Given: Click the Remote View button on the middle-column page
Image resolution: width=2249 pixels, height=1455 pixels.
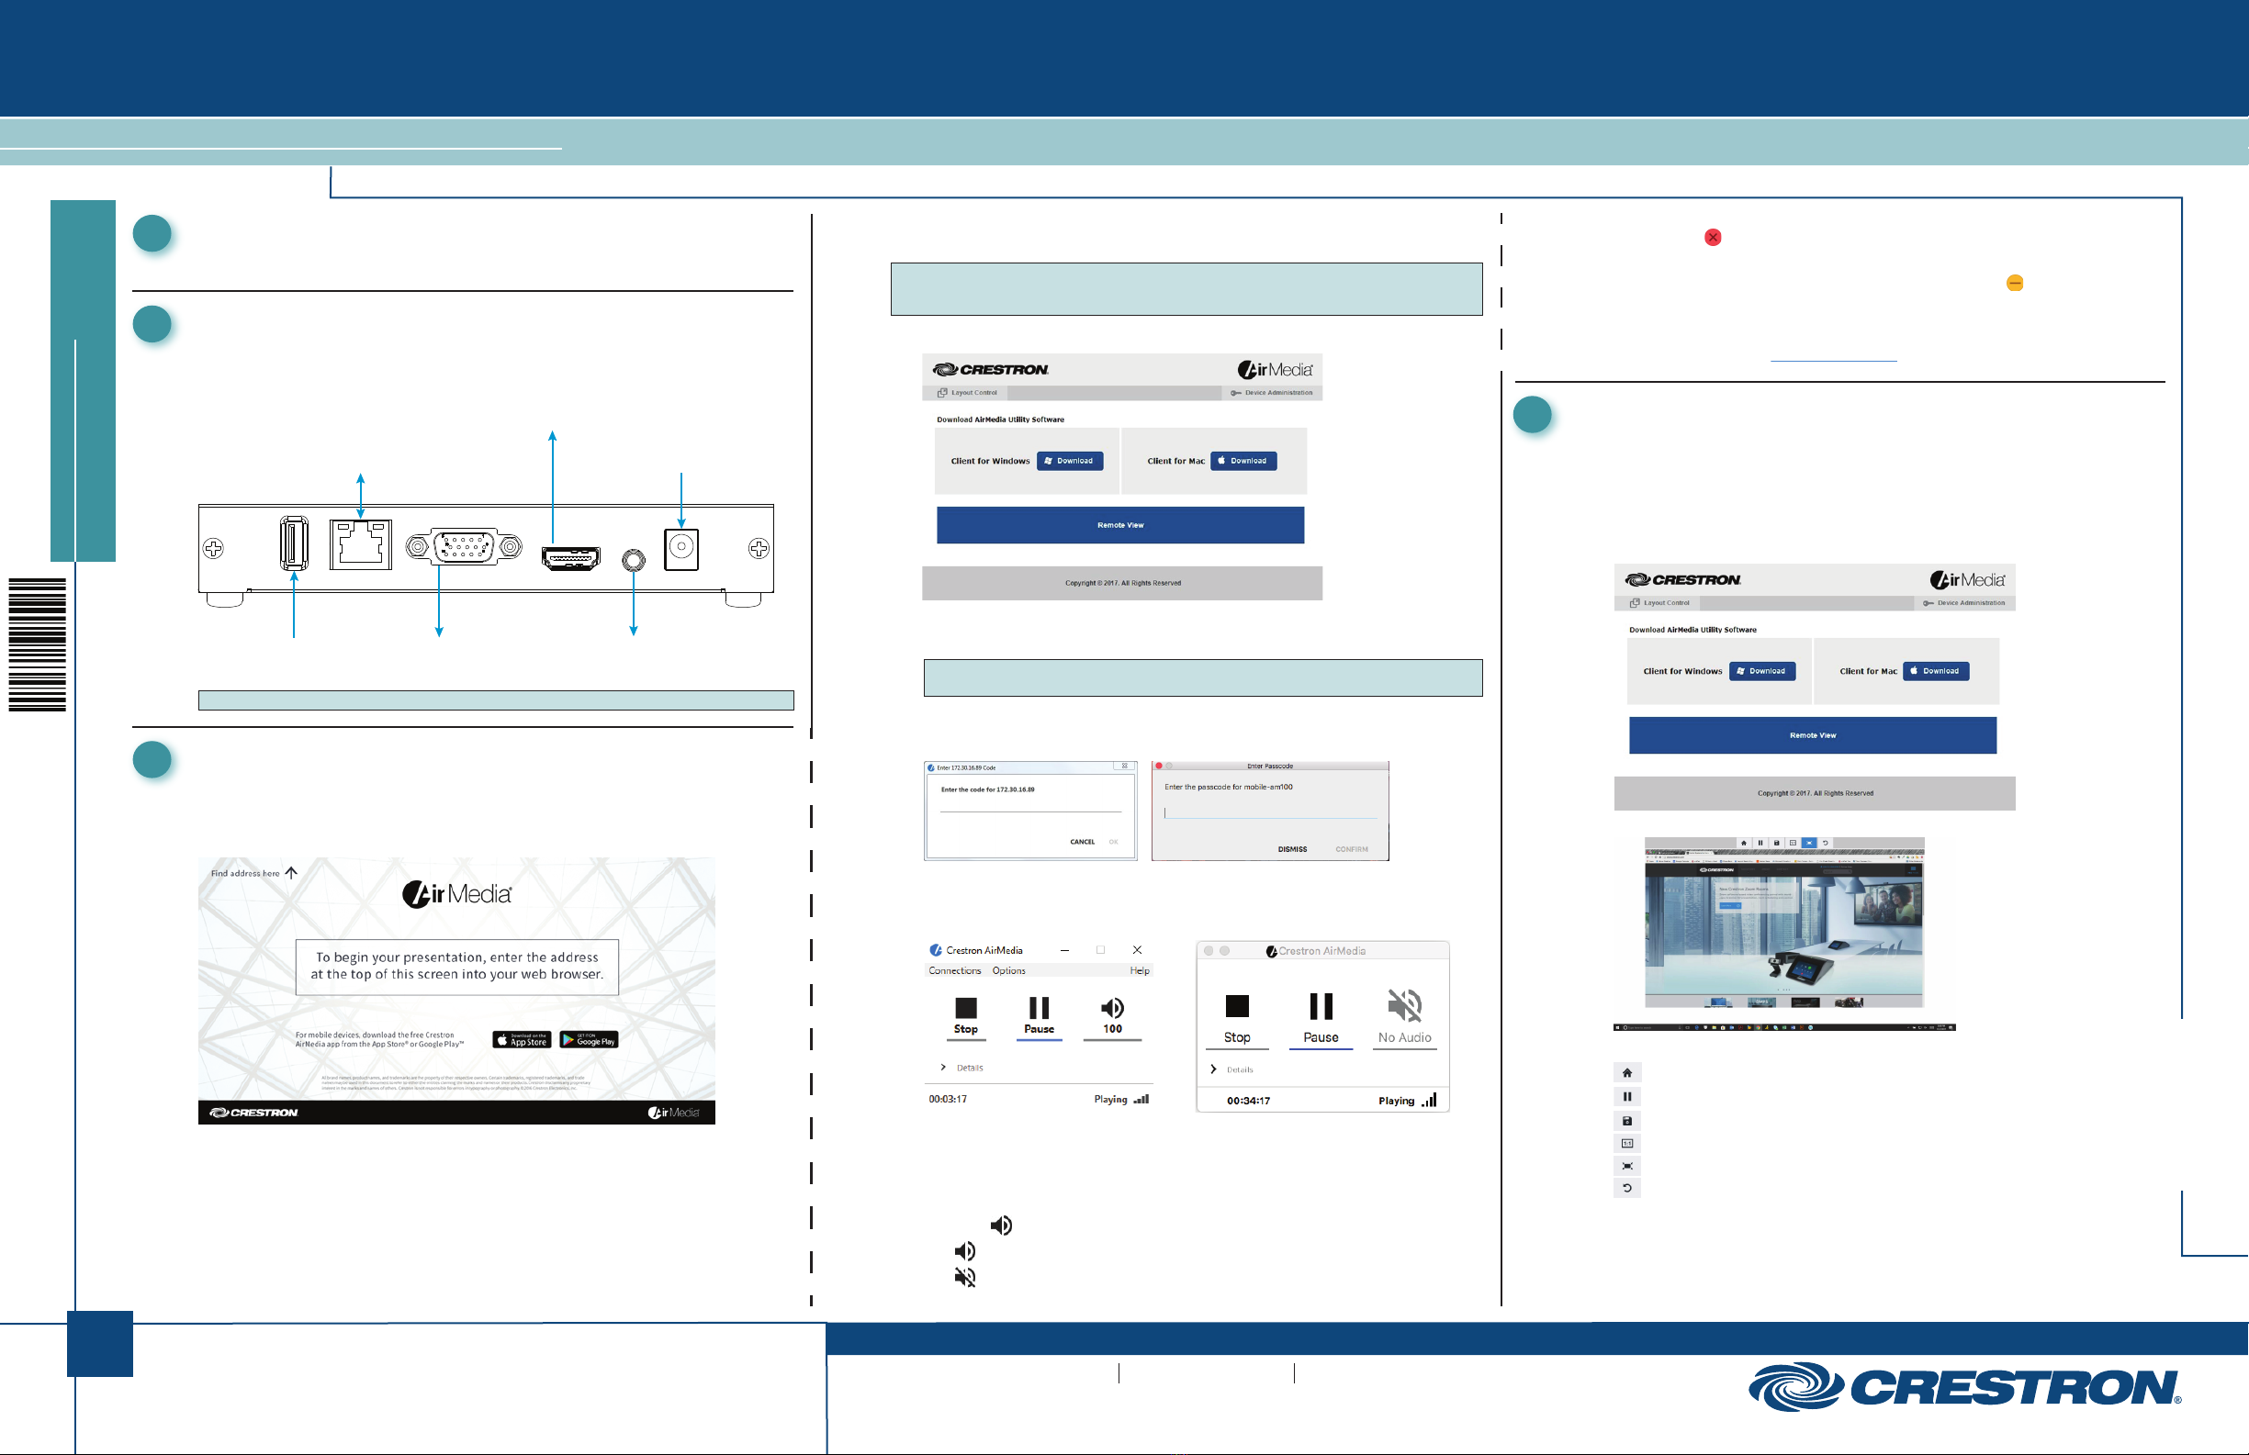Looking at the screenshot, I should point(1119,525).
